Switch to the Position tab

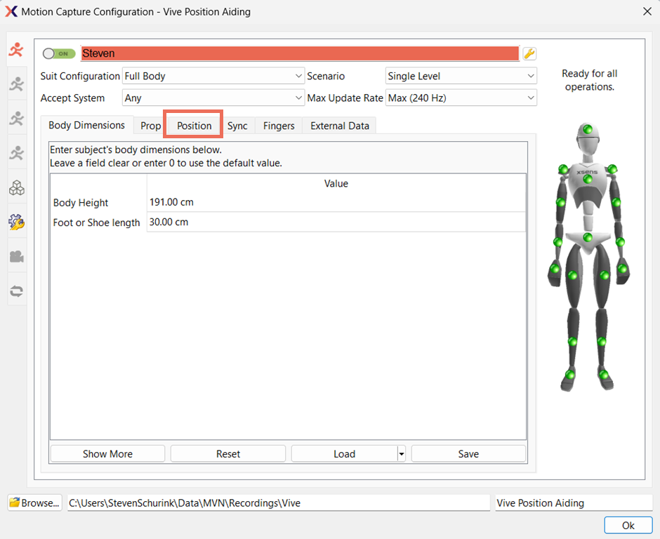point(194,126)
